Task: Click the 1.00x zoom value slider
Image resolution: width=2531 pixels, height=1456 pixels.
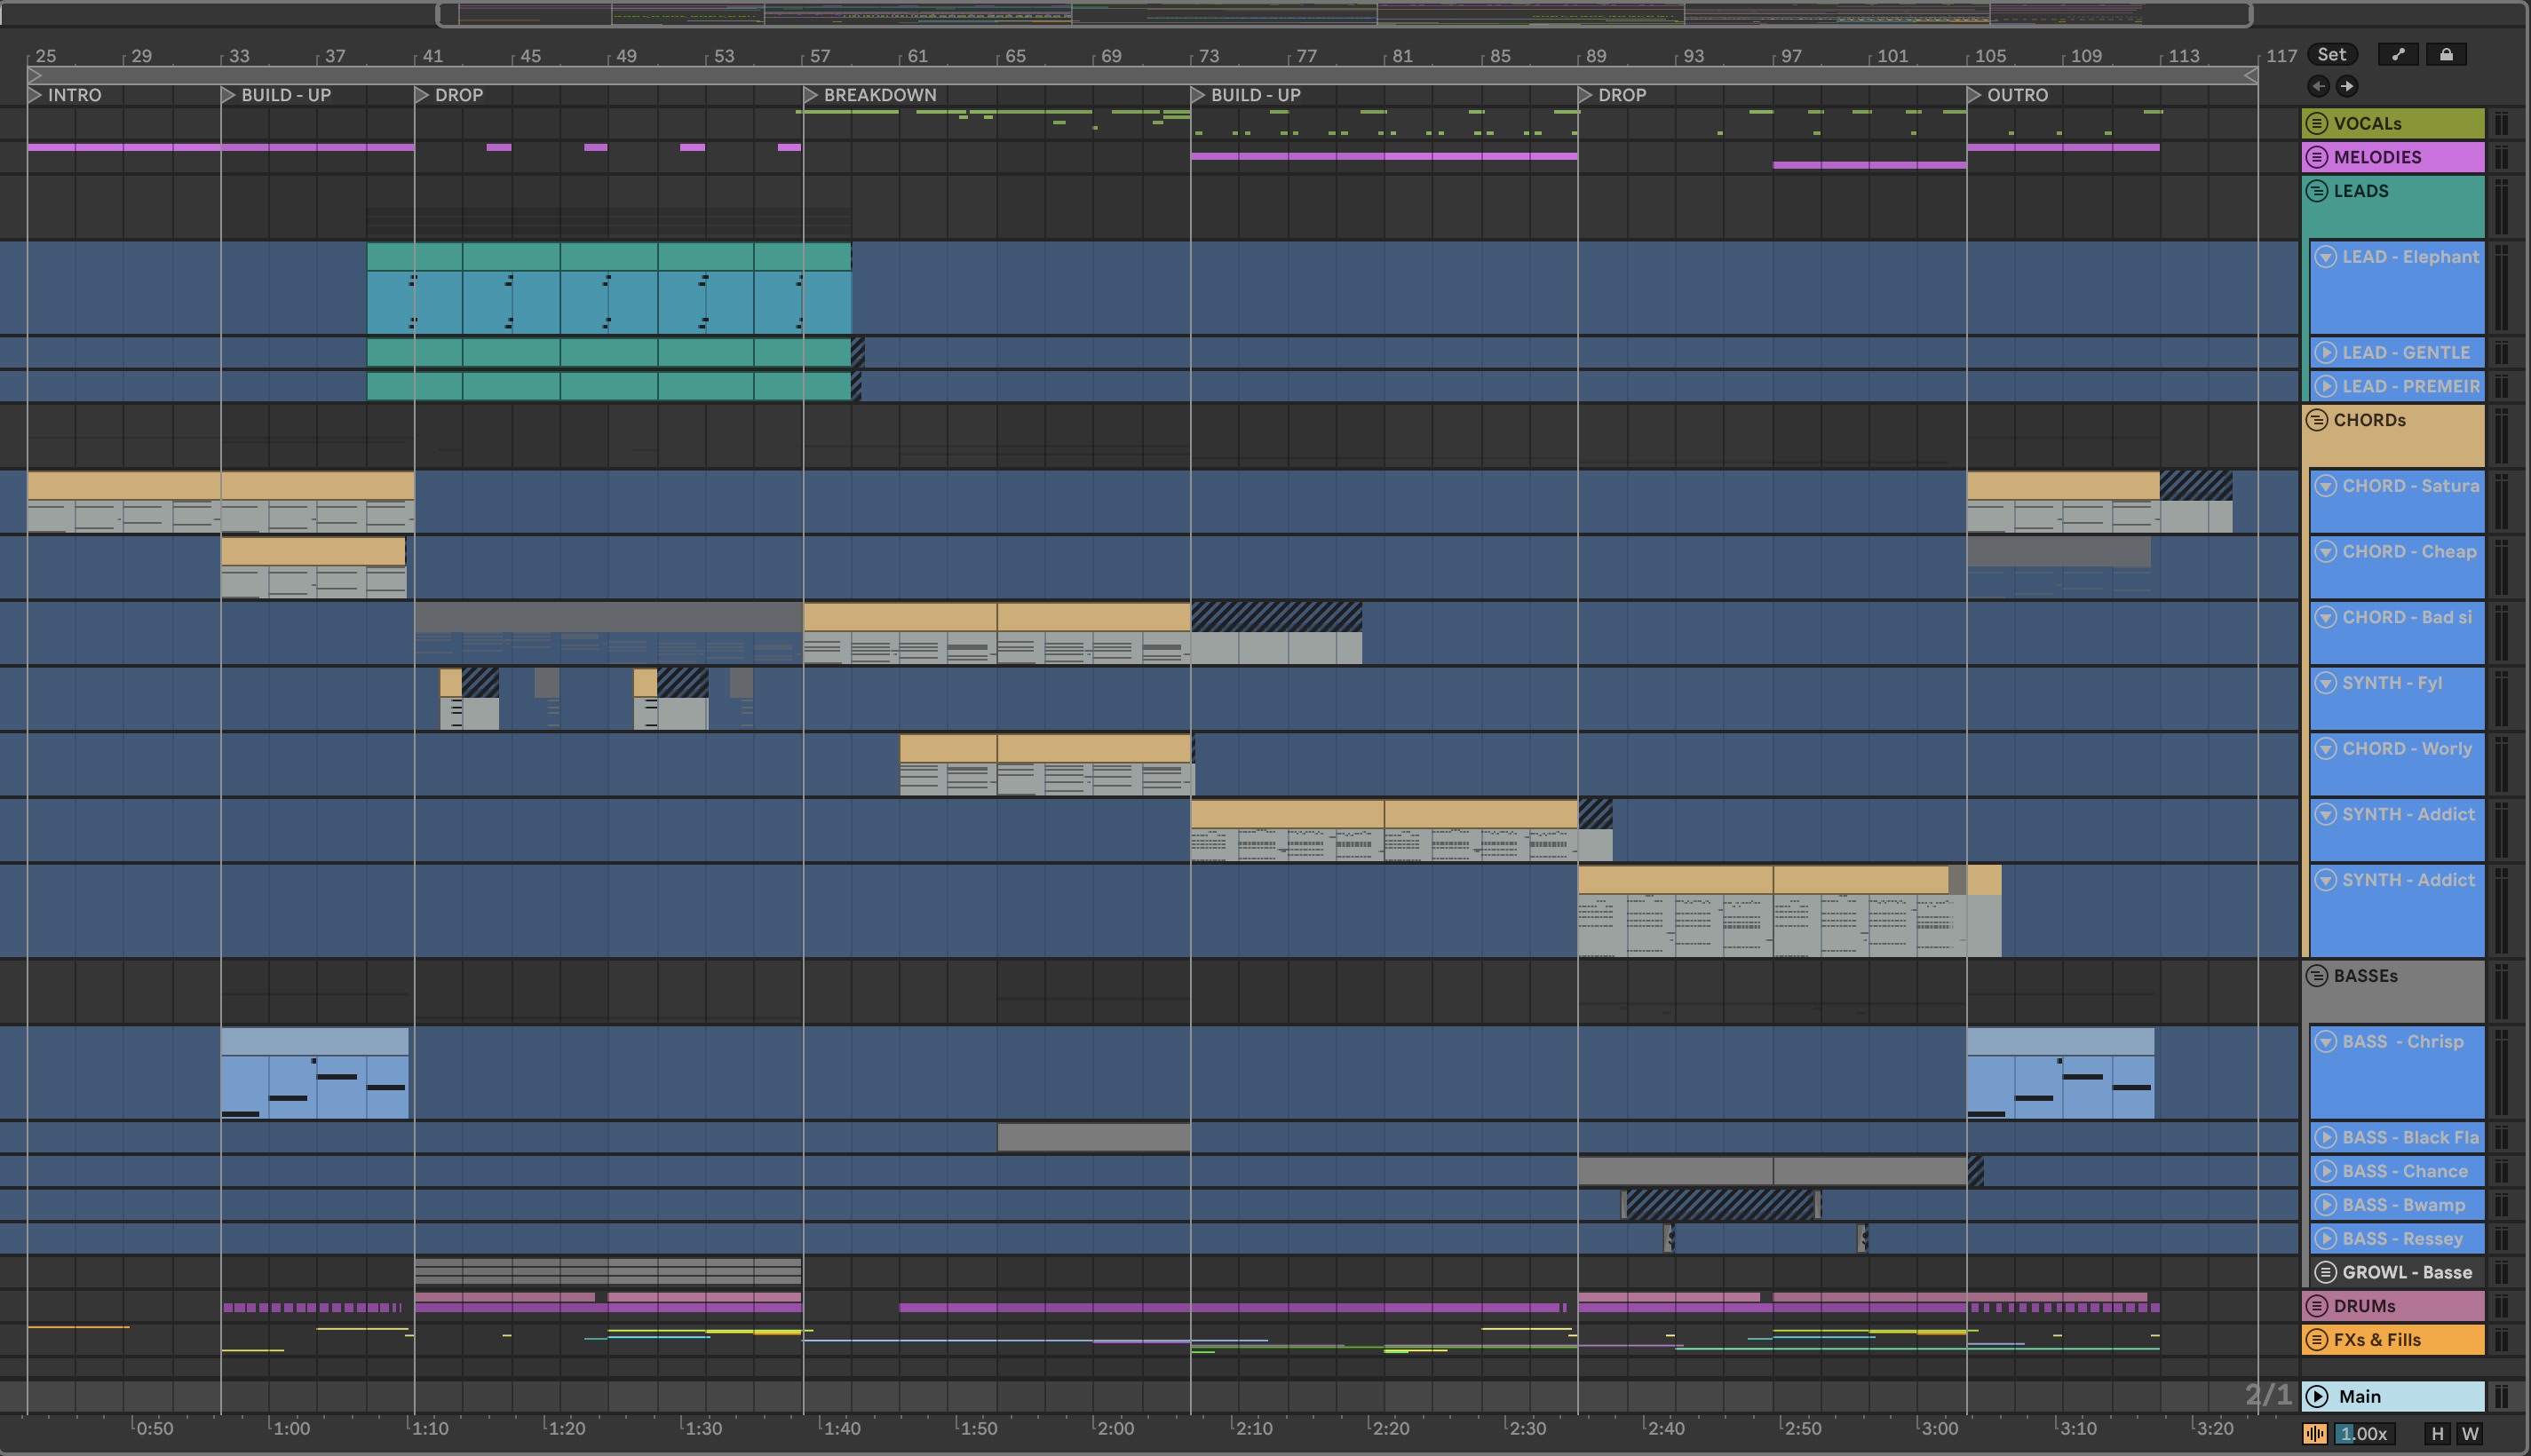Action: pyautogui.click(x=2364, y=1433)
